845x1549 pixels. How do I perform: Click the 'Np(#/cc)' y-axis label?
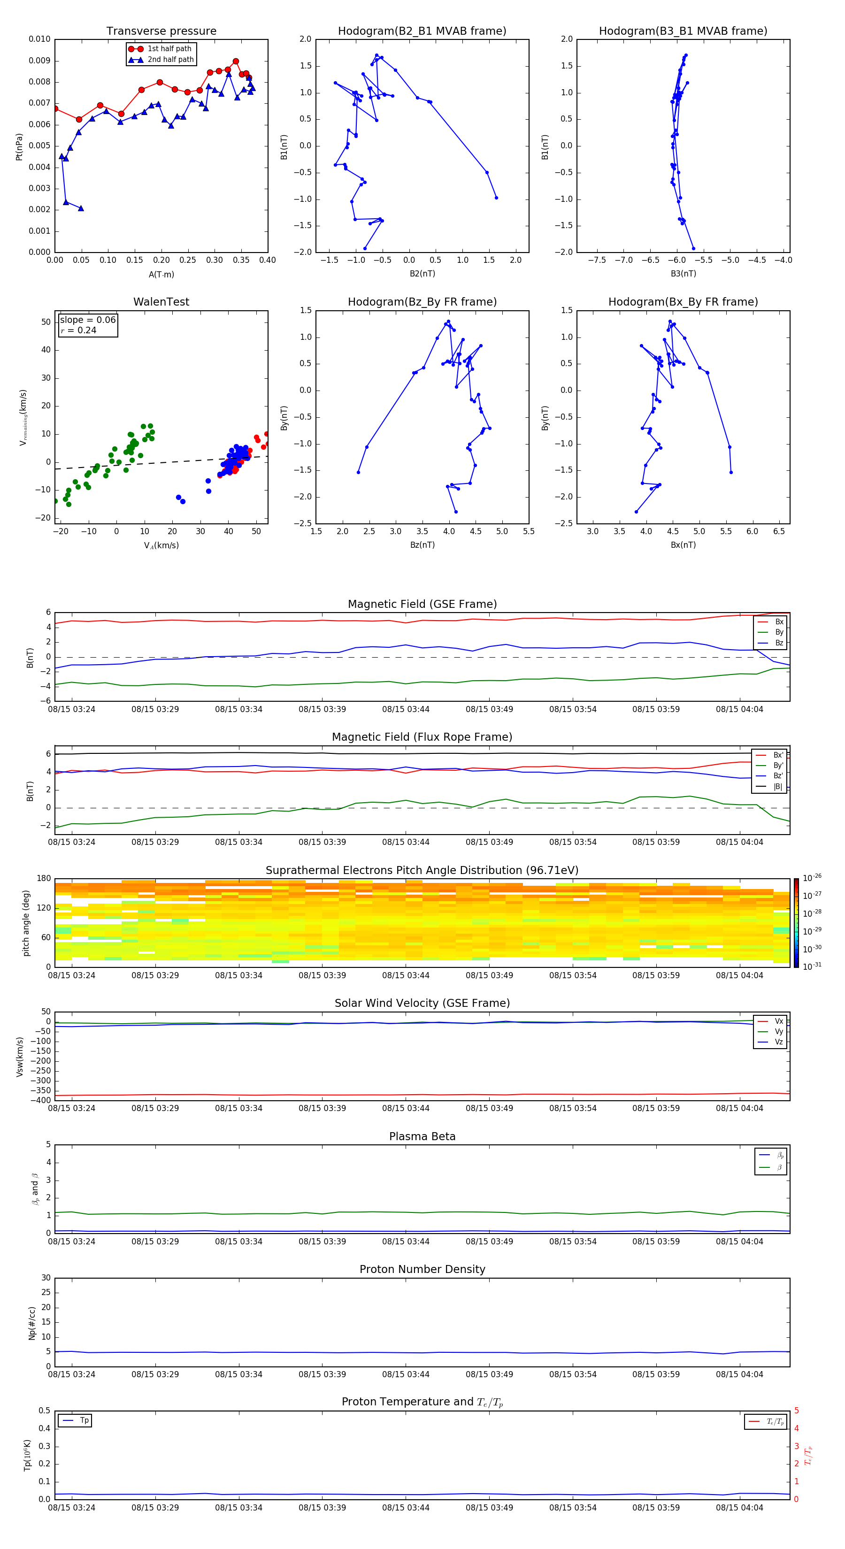pyautogui.click(x=31, y=1323)
